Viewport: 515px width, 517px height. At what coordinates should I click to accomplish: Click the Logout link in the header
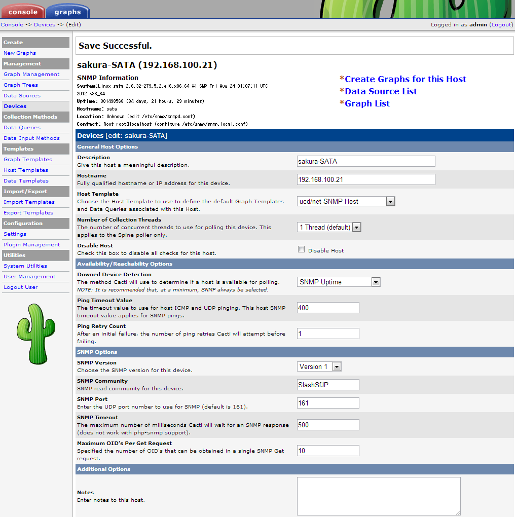pyautogui.click(x=502, y=24)
